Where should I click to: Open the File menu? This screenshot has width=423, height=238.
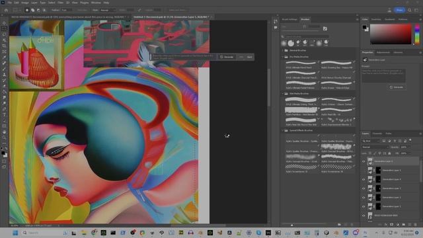(9, 3)
